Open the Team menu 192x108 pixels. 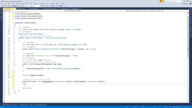[27, 4]
